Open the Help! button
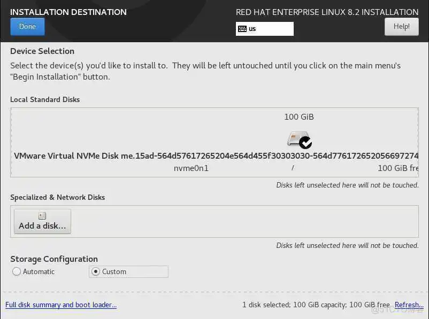 [x=401, y=27]
